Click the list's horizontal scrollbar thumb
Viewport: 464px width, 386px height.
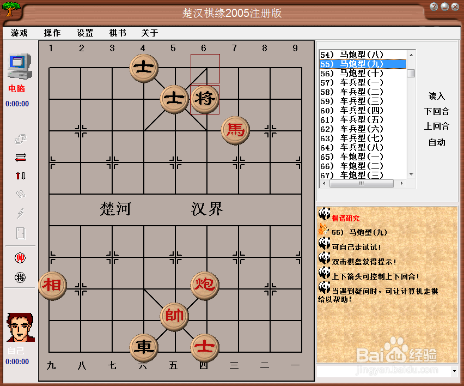coord(361,183)
